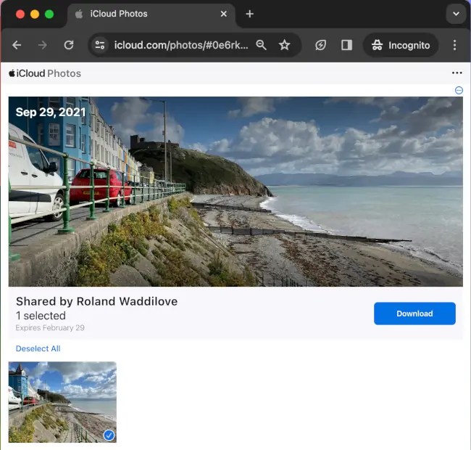The width and height of the screenshot is (471, 450).
Task: Click the '1 selected' text
Action: tap(41, 316)
